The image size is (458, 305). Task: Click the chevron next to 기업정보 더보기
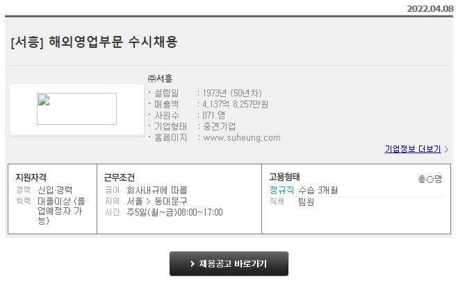coord(446,150)
